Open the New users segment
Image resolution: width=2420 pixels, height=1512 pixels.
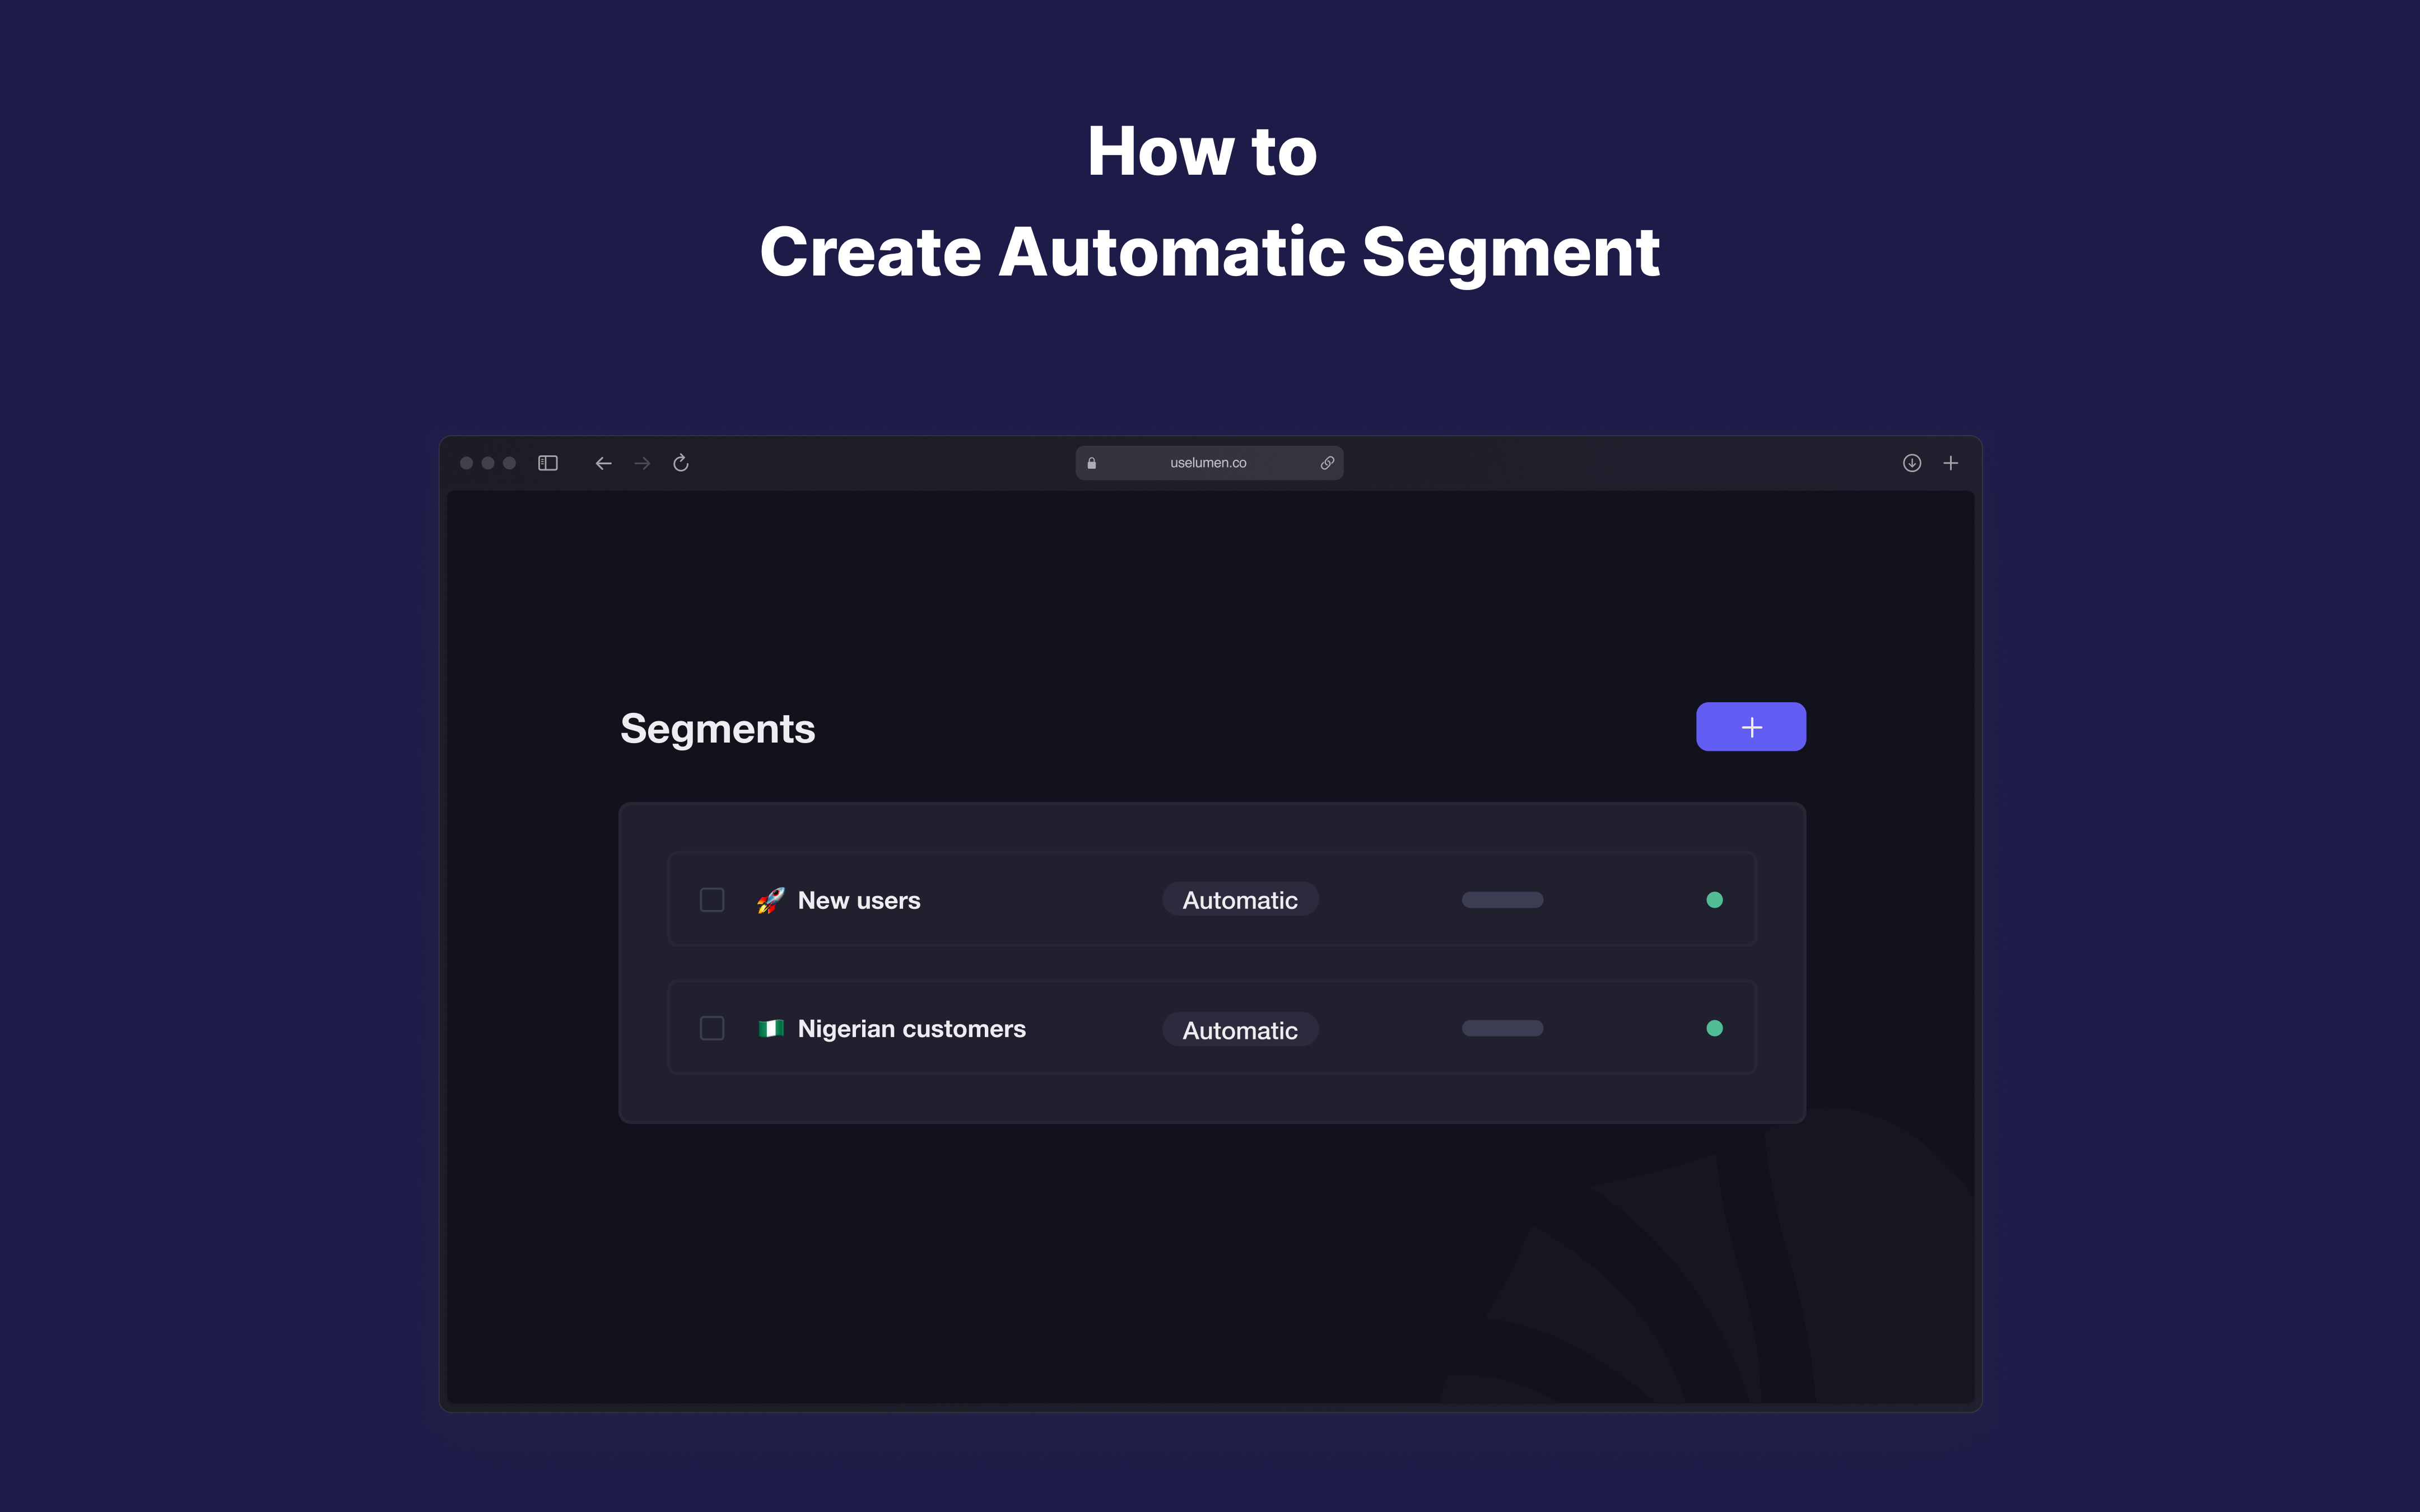[x=859, y=900]
